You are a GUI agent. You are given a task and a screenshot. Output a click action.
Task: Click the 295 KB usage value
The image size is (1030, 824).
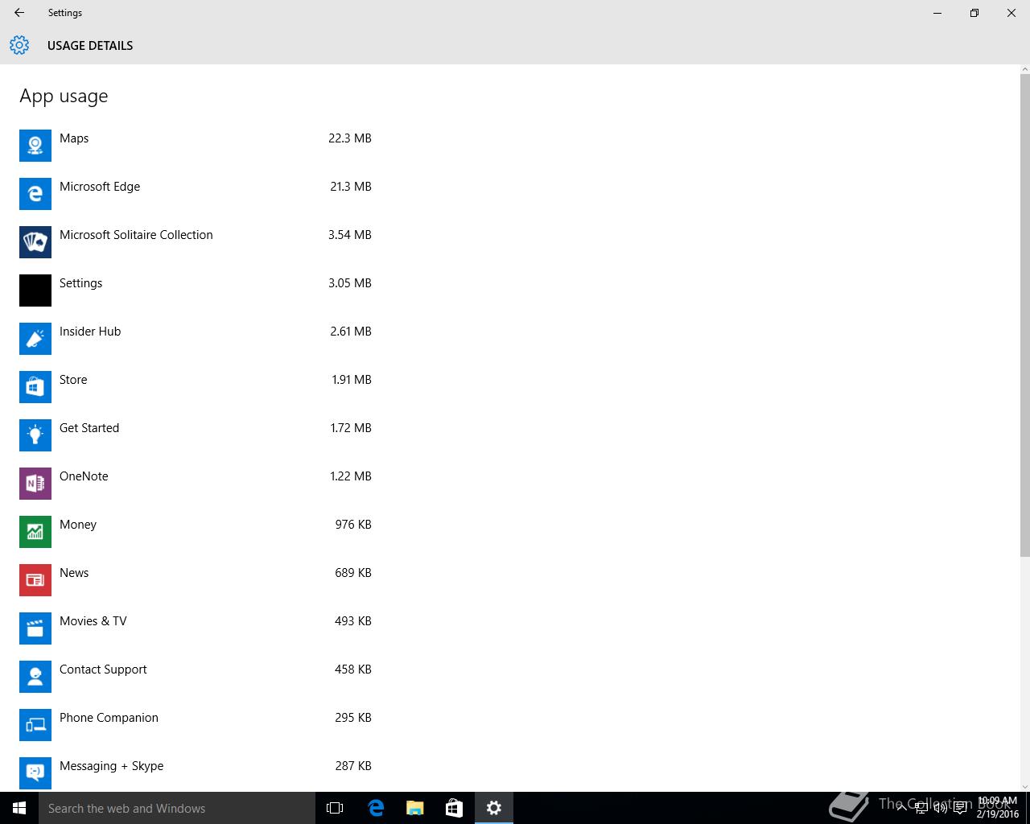[353, 718]
